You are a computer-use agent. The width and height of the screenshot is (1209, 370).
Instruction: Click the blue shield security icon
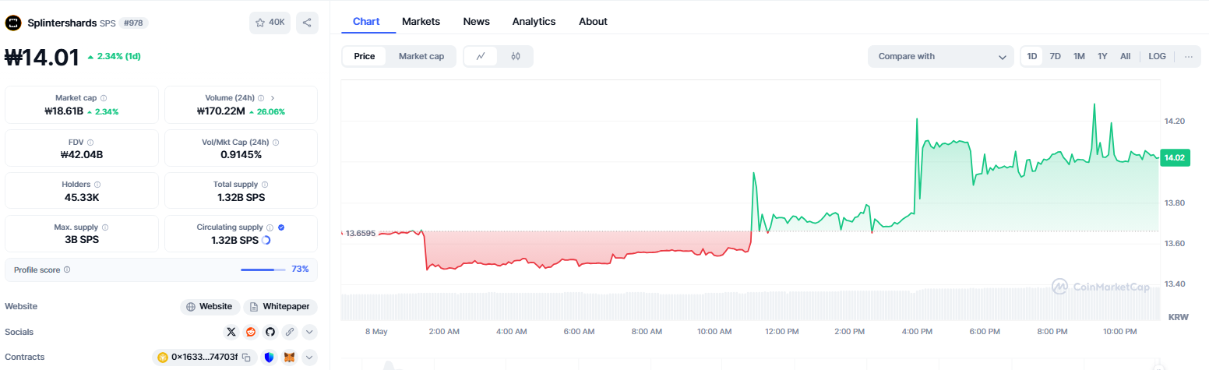pyautogui.click(x=270, y=358)
